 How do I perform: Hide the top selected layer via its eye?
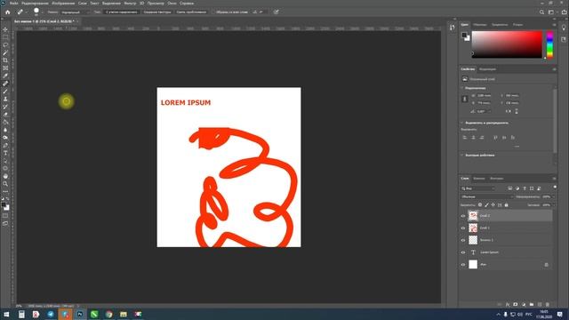pyautogui.click(x=463, y=216)
